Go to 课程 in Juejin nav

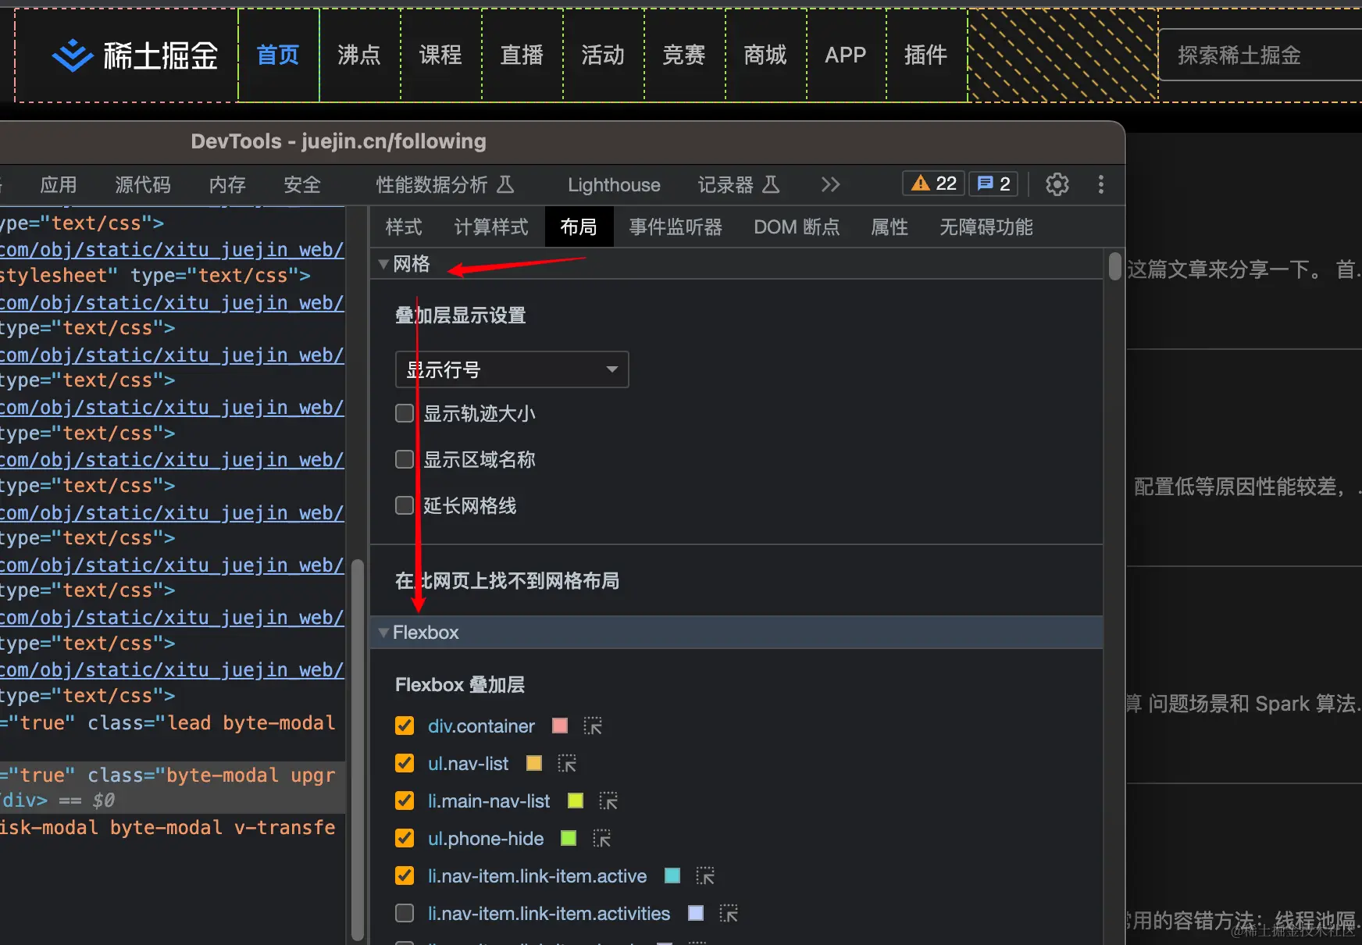[440, 55]
